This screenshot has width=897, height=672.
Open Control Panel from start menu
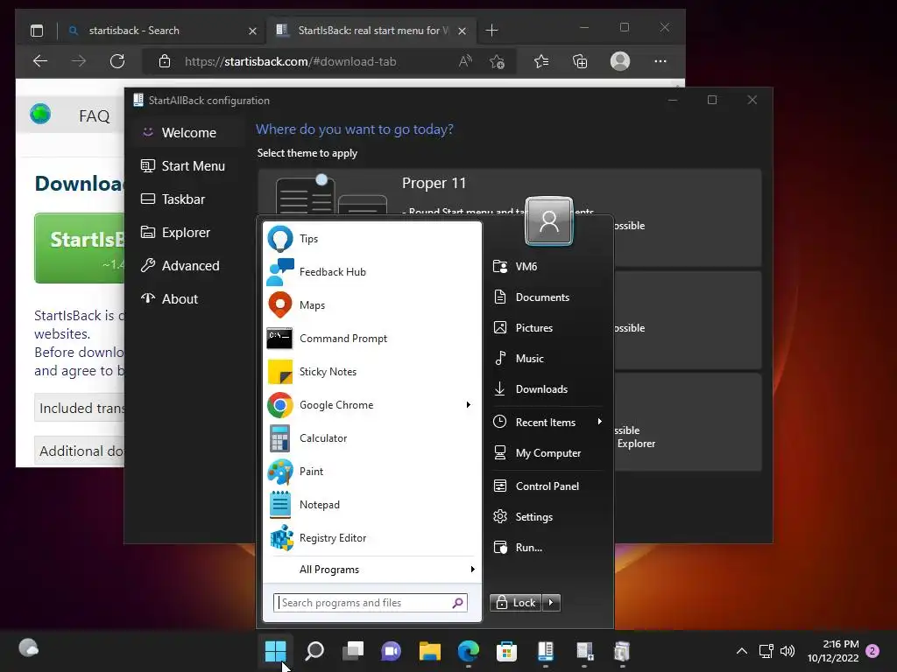[547, 486]
